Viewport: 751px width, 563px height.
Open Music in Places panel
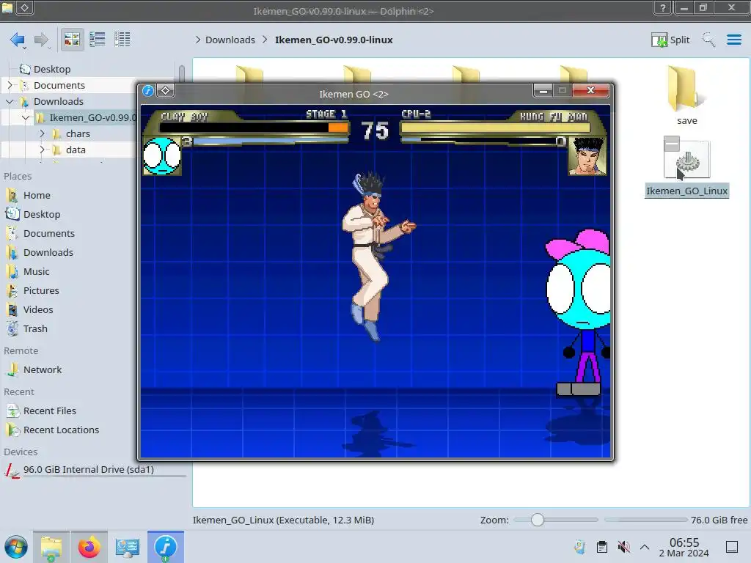[37, 271]
